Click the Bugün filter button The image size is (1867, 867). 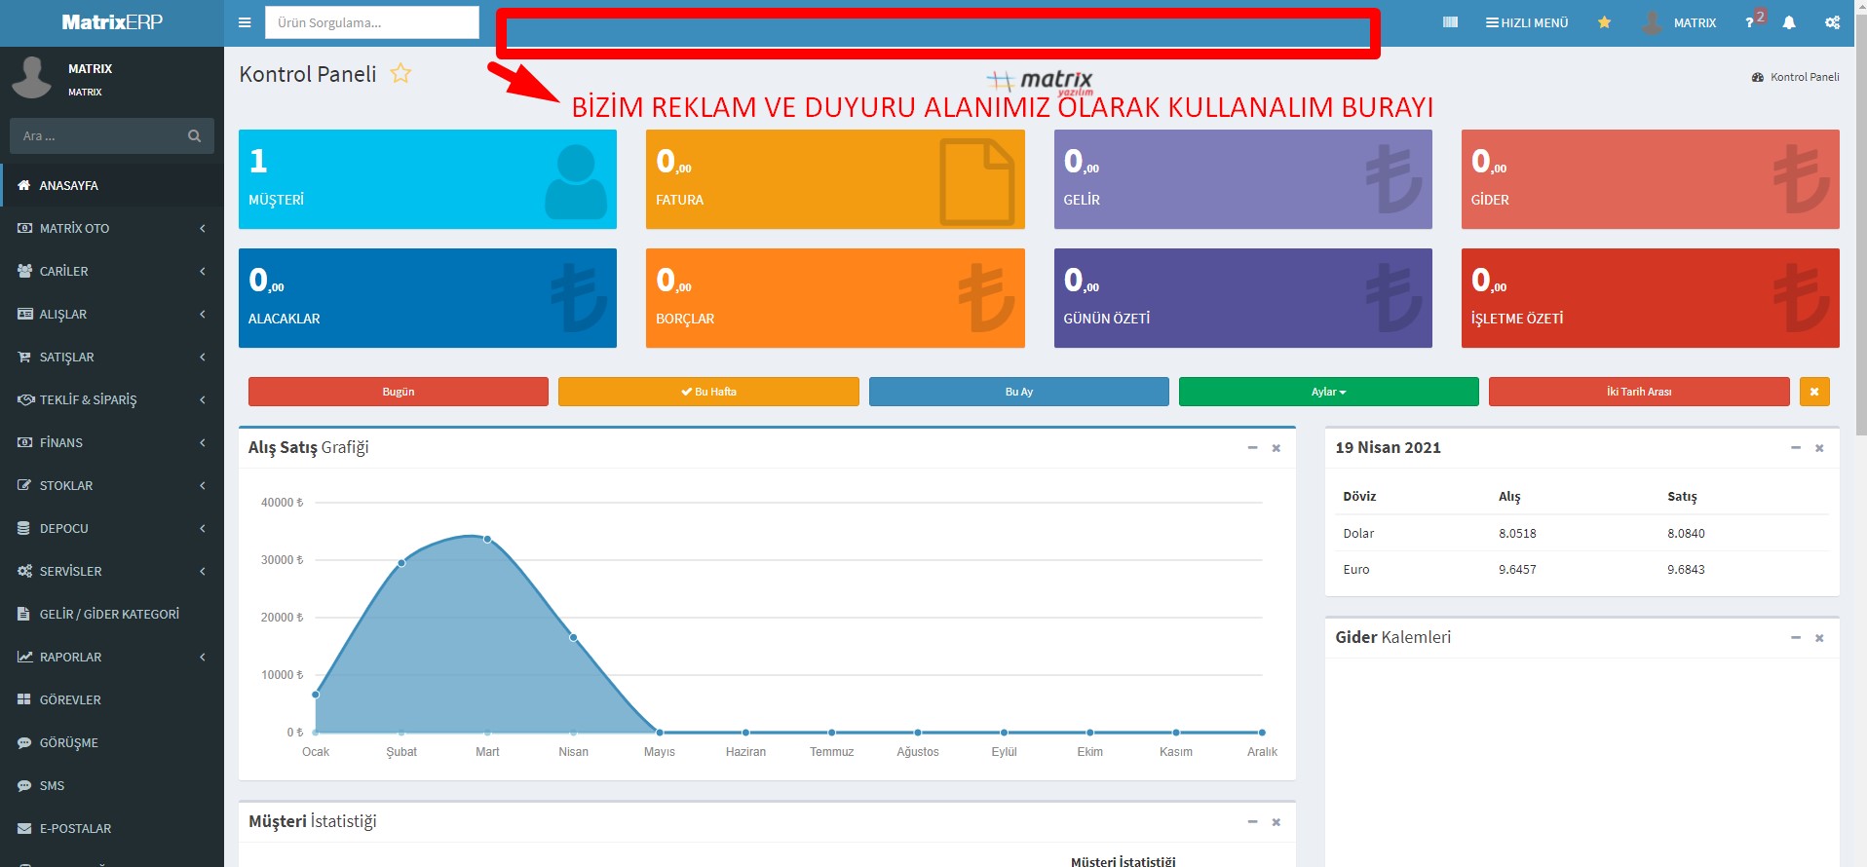pos(398,392)
